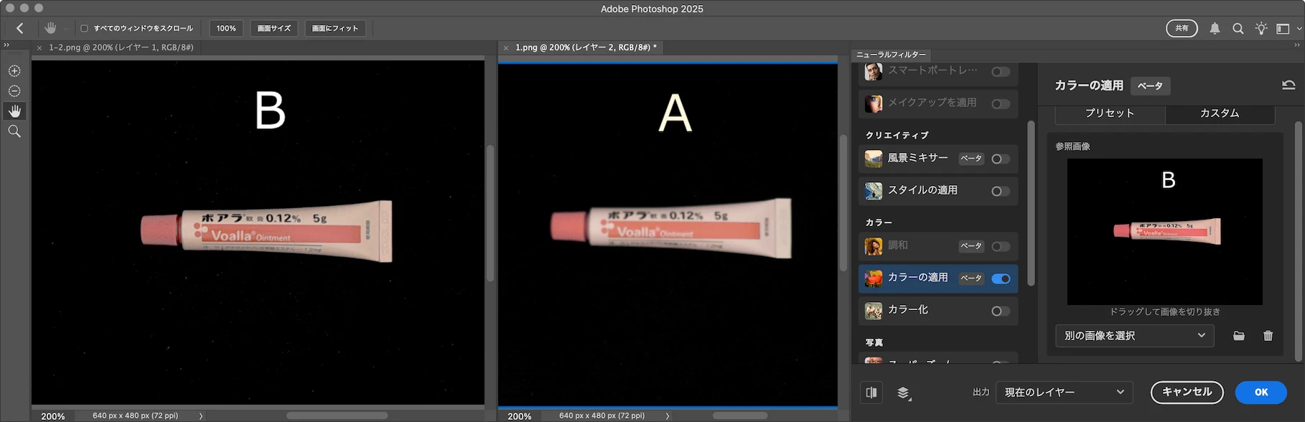The image size is (1305, 422).
Task: Click the カラーの適用 filter thumbnail icon
Action: point(874,278)
